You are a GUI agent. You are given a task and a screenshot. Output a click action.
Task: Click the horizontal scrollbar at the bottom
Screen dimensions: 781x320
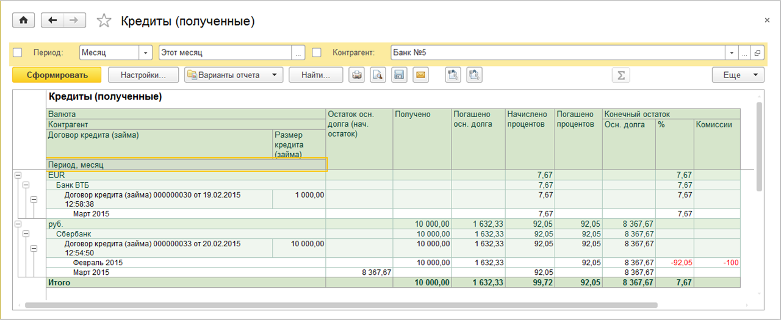tap(342, 305)
